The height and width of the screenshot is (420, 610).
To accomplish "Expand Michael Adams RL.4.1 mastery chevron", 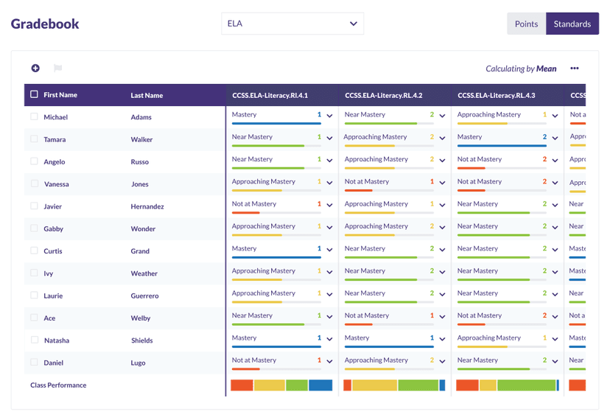I will point(329,116).
